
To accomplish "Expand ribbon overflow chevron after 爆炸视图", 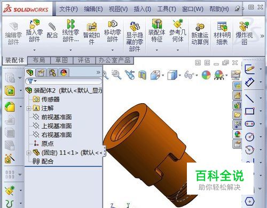I will [x=262, y=36].
